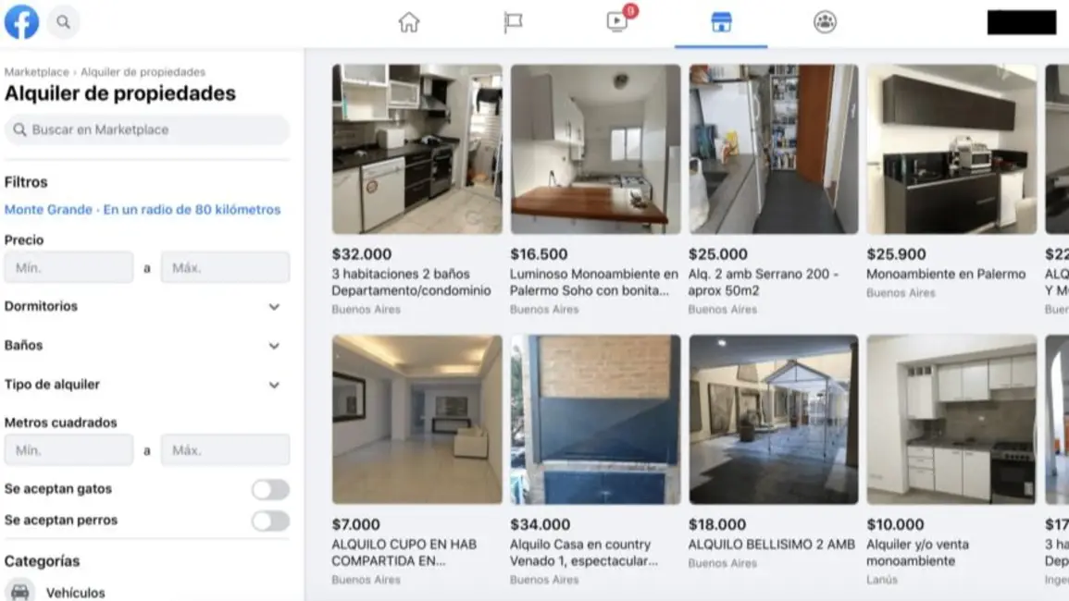This screenshot has width=1069, height=601.
Task: Expand the Baños filter chevron
Action: pyautogui.click(x=274, y=346)
